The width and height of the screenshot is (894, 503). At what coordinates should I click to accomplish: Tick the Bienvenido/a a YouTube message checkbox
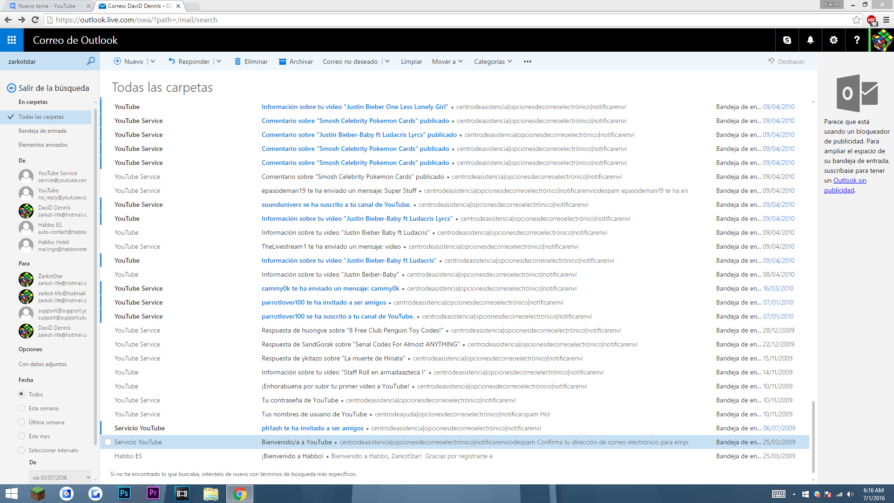[x=108, y=442]
